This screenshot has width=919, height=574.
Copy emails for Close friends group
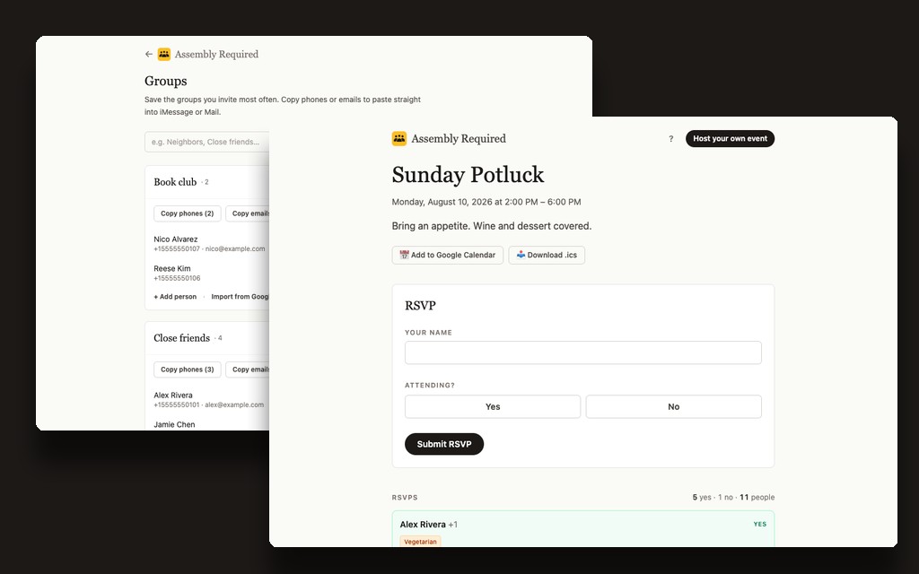coord(248,370)
